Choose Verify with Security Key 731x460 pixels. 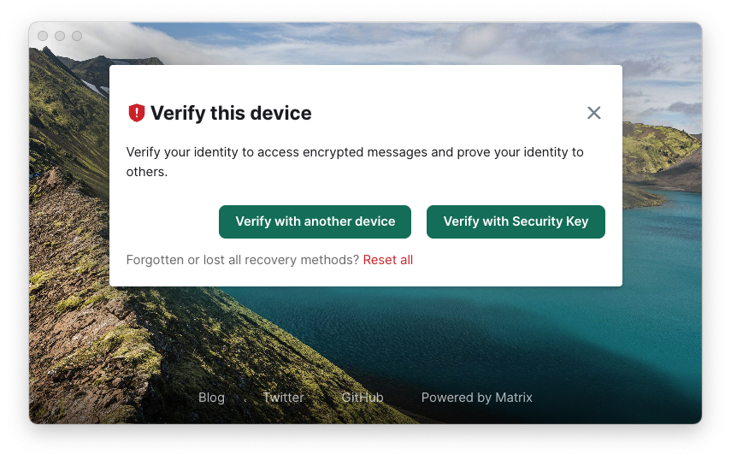516,221
